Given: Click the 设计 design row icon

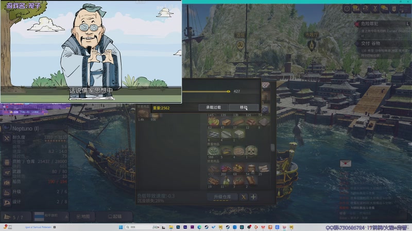Looking at the screenshot, I should [7, 202].
